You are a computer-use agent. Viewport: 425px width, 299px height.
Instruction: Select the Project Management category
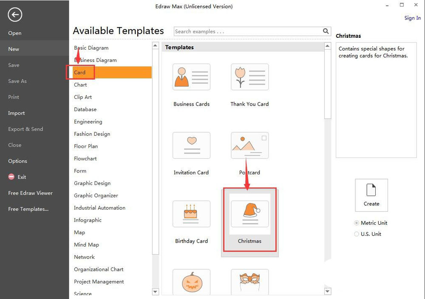click(99, 282)
